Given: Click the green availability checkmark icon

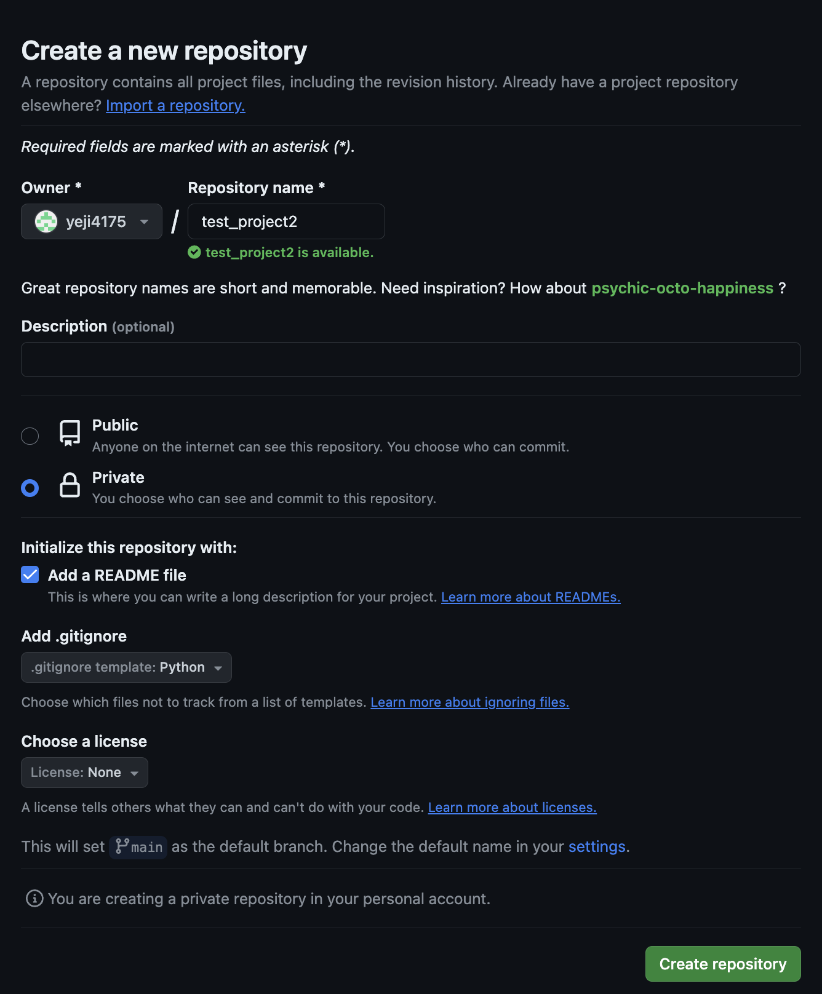Looking at the screenshot, I should [194, 252].
